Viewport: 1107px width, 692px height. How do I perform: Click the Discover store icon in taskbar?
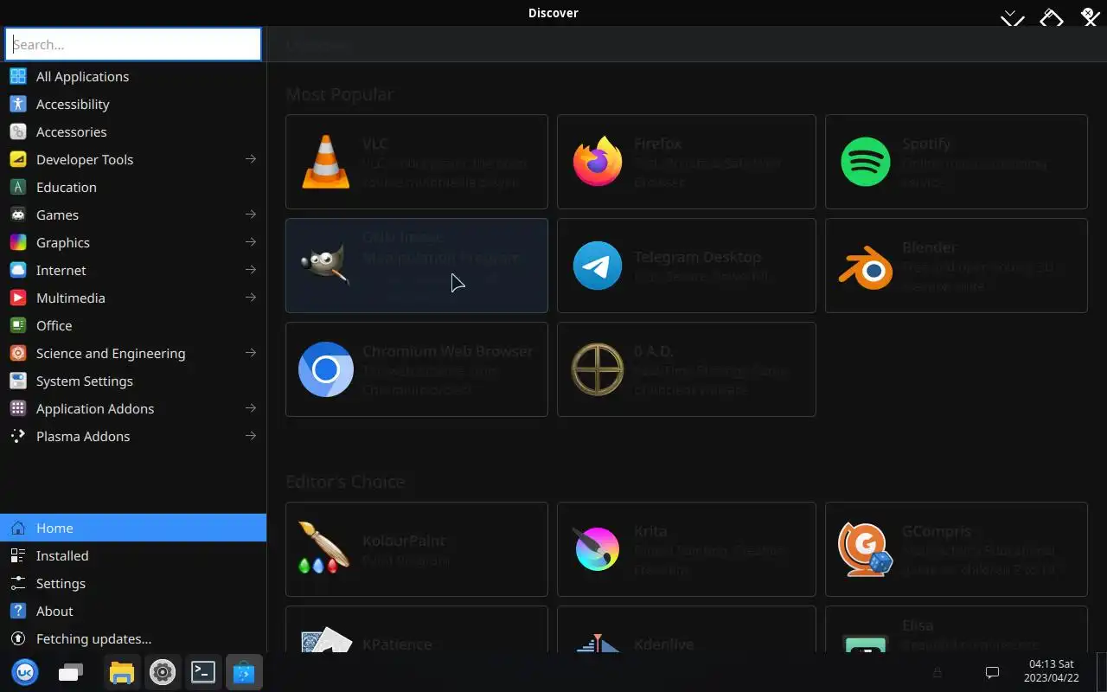click(x=244, y=672)
